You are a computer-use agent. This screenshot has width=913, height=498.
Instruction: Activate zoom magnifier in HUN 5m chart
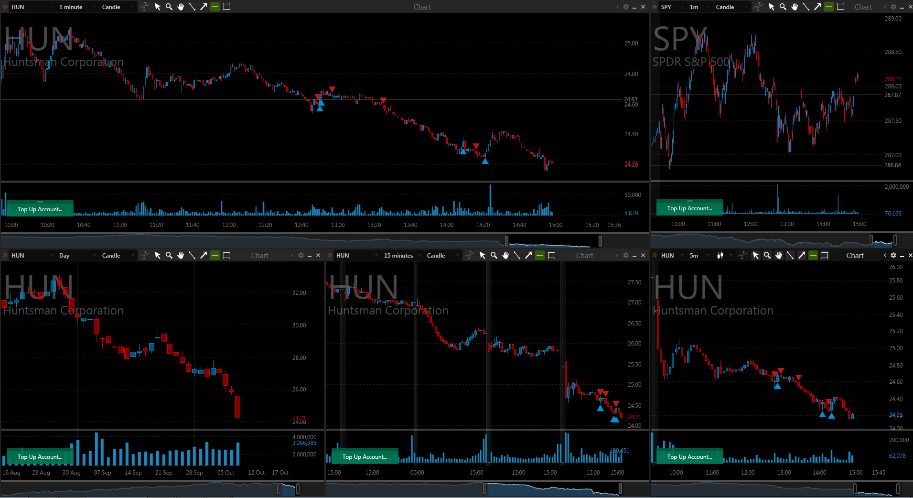(767, 255)
